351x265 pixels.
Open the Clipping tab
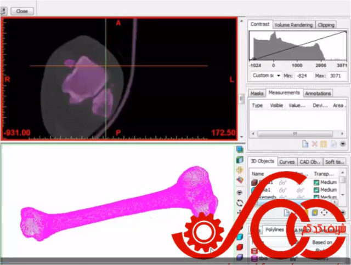[x=326, y=25]
